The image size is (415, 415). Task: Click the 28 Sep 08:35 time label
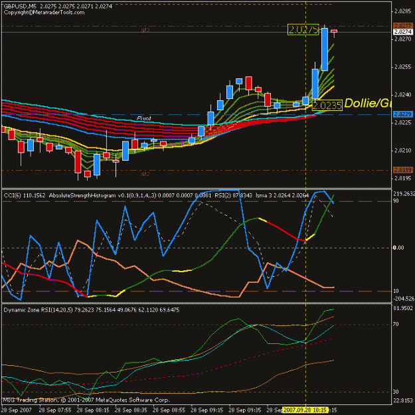131,410
